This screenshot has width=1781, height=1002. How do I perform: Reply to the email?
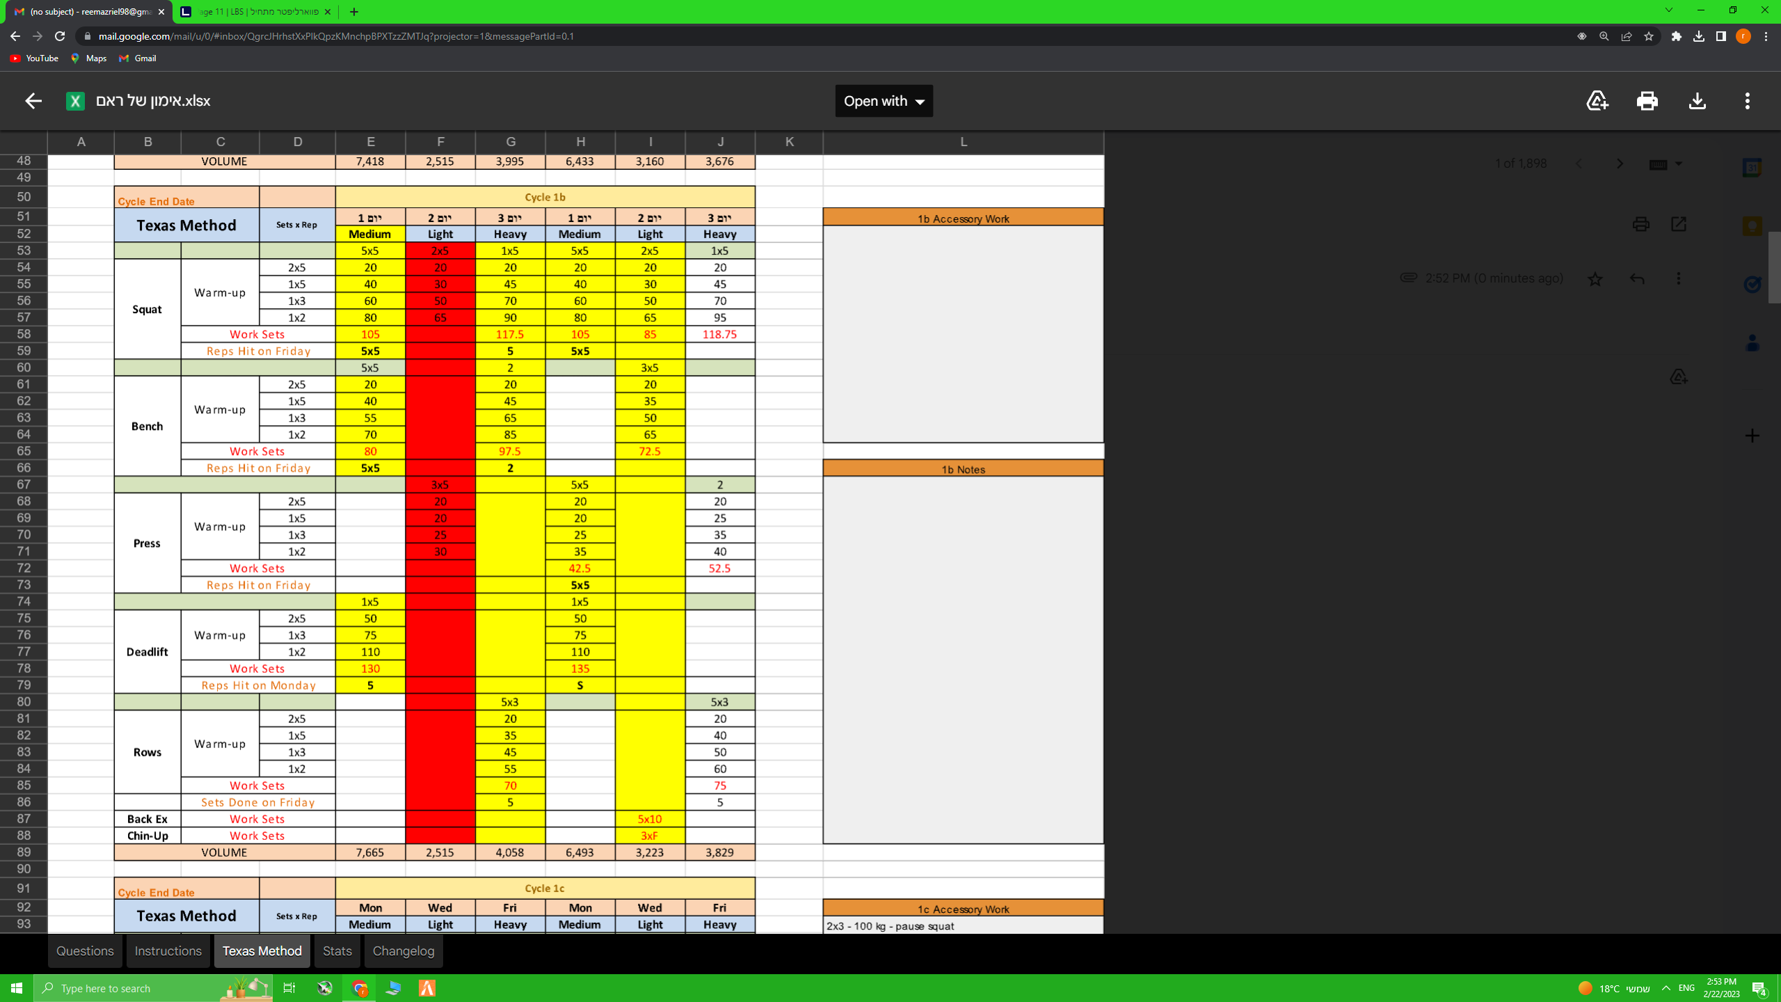click(1637, 279)
